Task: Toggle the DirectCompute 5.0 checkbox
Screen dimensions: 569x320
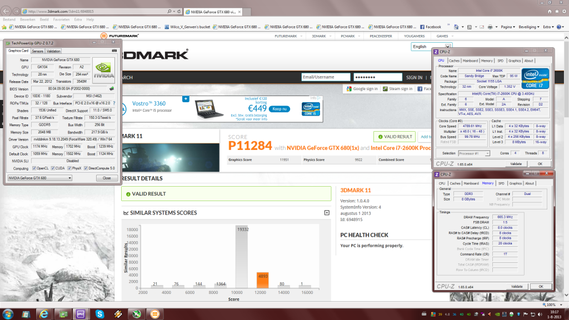Action: click(x=86, y=168)
